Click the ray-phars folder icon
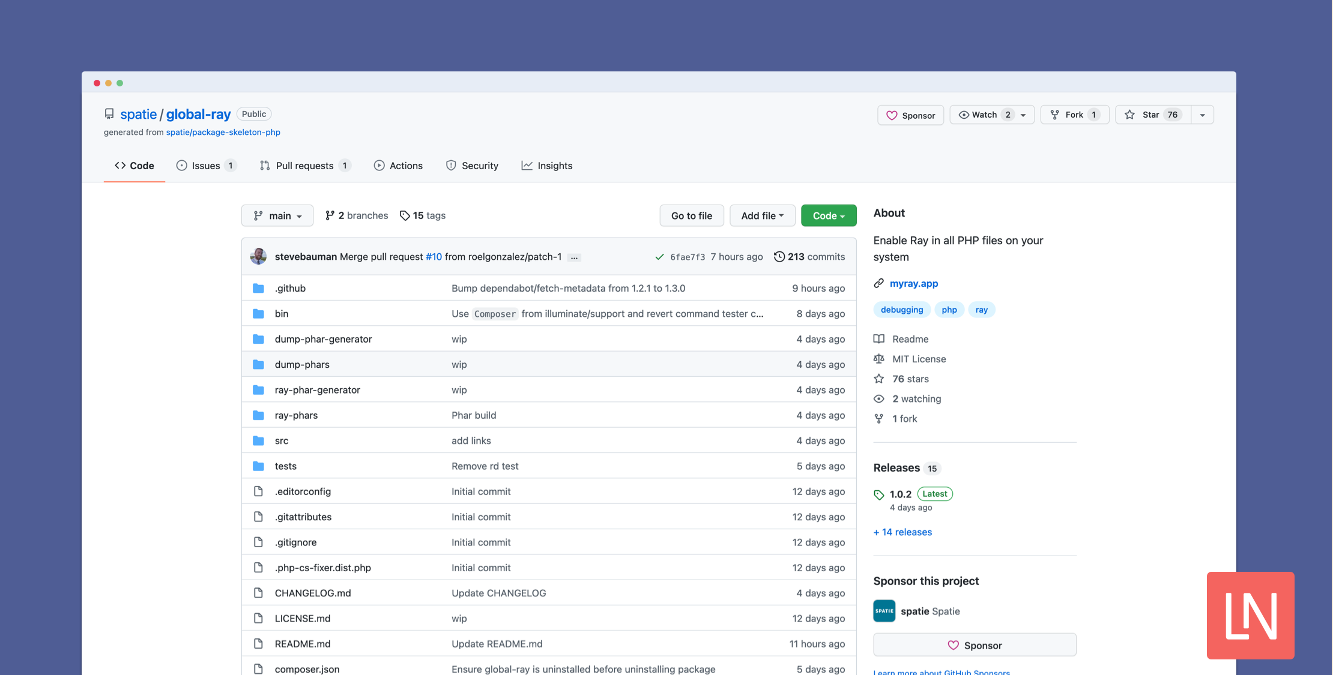 click(x=258, y=415)
